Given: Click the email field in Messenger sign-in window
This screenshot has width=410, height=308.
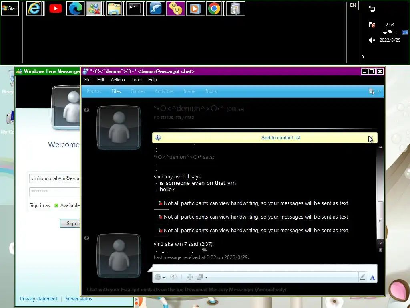Looking at the screenshot, I should pos(54,178).
